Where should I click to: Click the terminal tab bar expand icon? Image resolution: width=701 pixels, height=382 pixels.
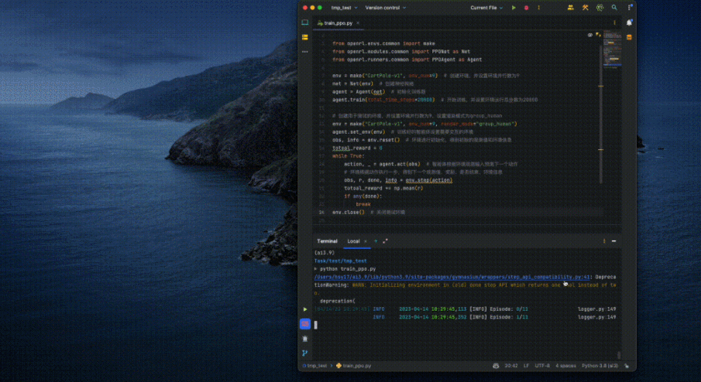(385, 241)
